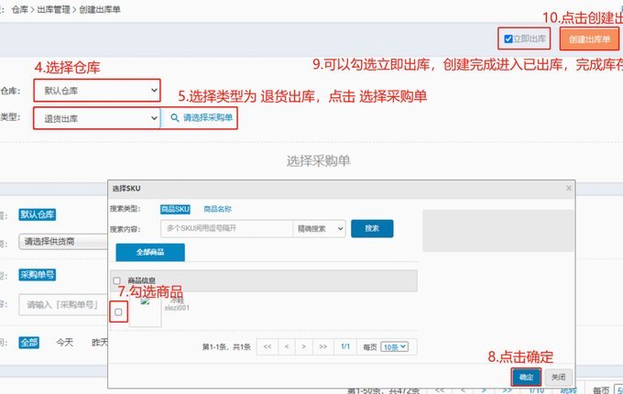This screenshot has width=623, height=394.
Task: Select the 采购单号 search type tag
Action: [x=38, y=275]
